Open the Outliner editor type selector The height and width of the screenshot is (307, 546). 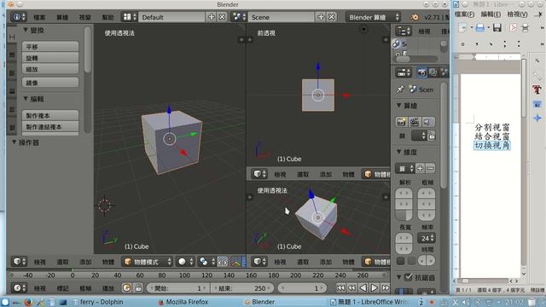coord(403,32)
